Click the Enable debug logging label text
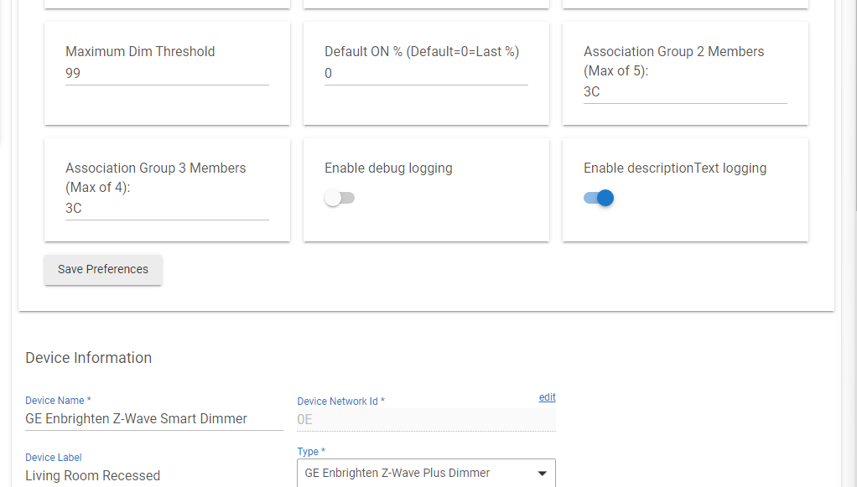 (x=388, y=168)
